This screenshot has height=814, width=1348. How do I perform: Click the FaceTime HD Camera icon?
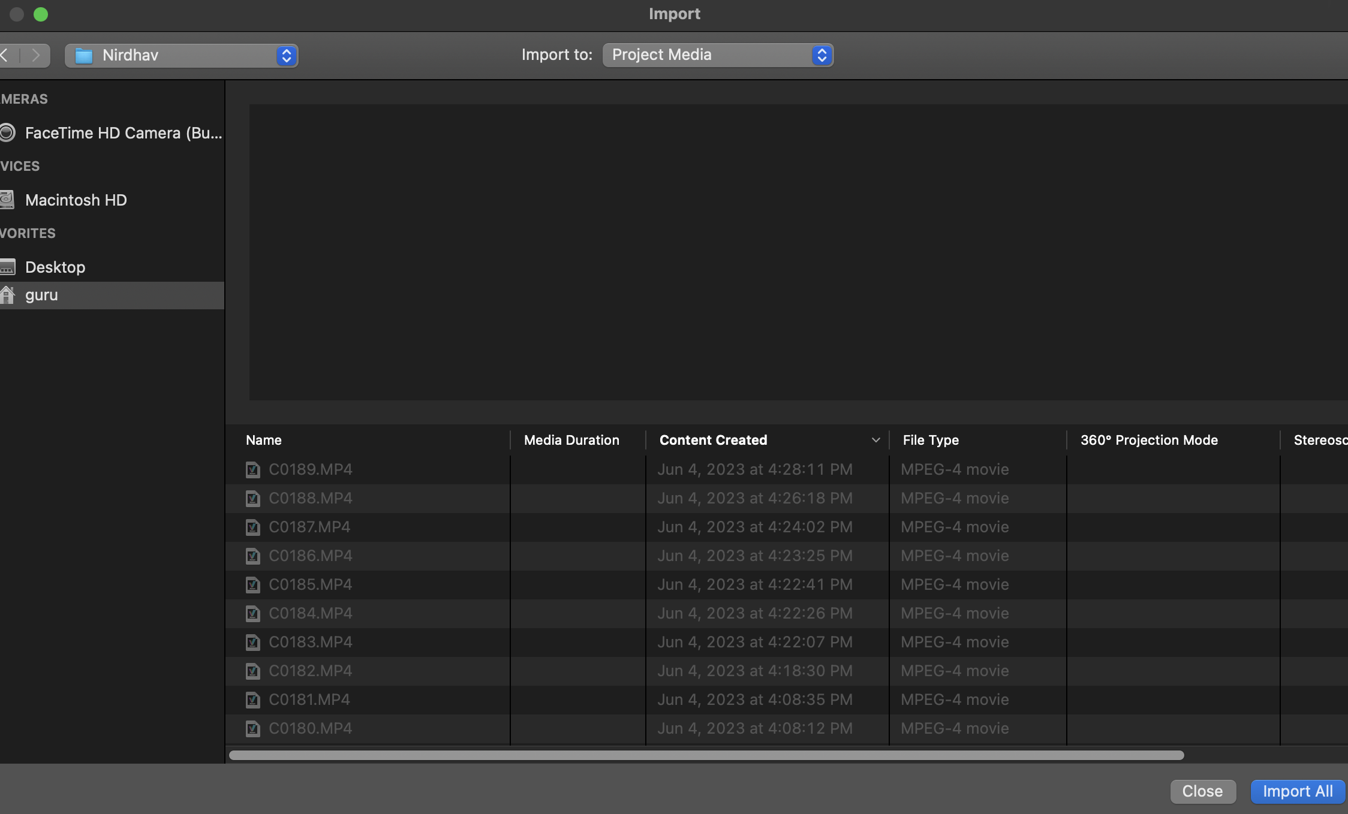(x=8, y=133)
